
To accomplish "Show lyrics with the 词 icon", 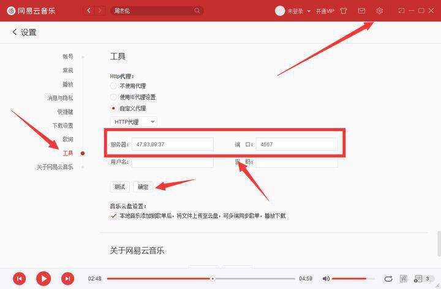I will click(403, 279).
